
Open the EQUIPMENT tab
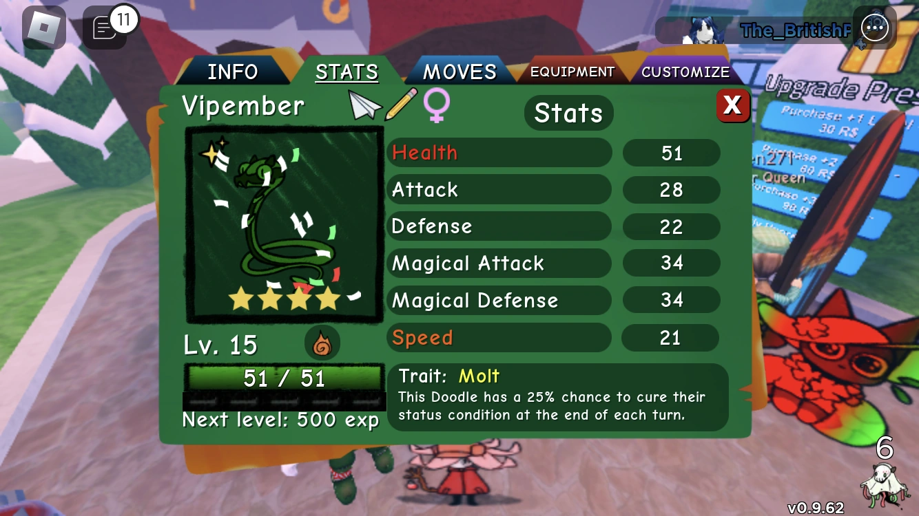[572, 72]
